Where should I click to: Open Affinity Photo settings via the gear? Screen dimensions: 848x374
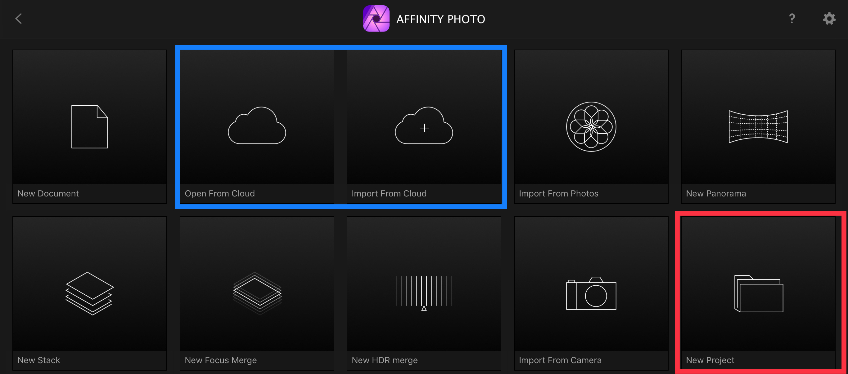829,19
